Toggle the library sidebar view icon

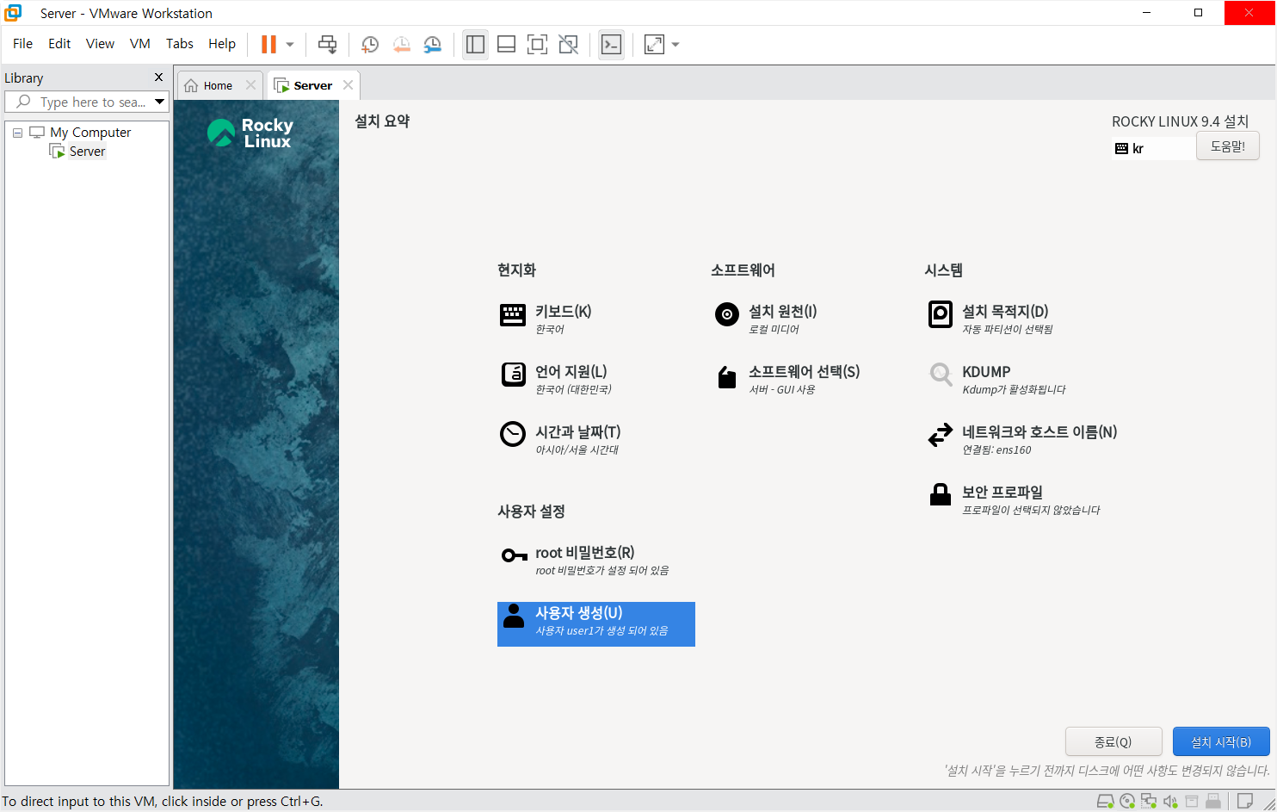click(x=476, y=45)
